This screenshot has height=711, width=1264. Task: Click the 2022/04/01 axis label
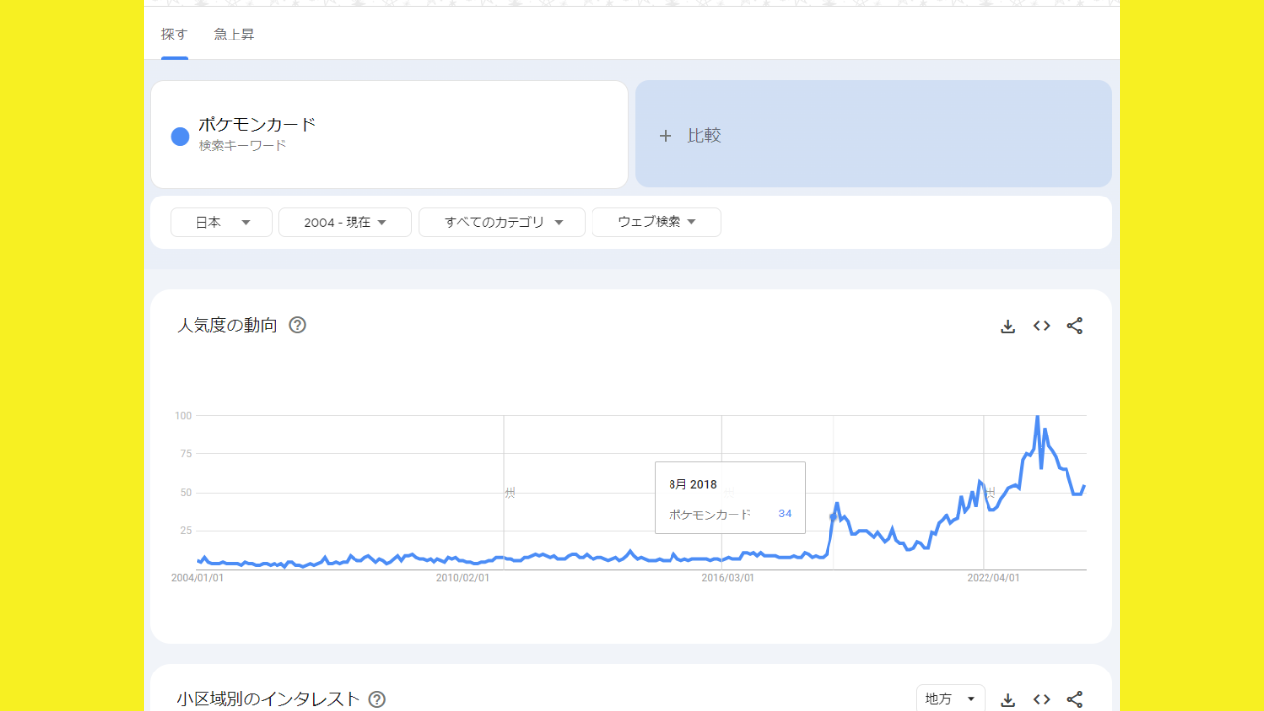coord(993,578)
